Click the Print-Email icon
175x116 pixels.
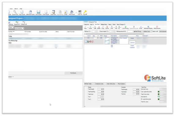[72, 12]
